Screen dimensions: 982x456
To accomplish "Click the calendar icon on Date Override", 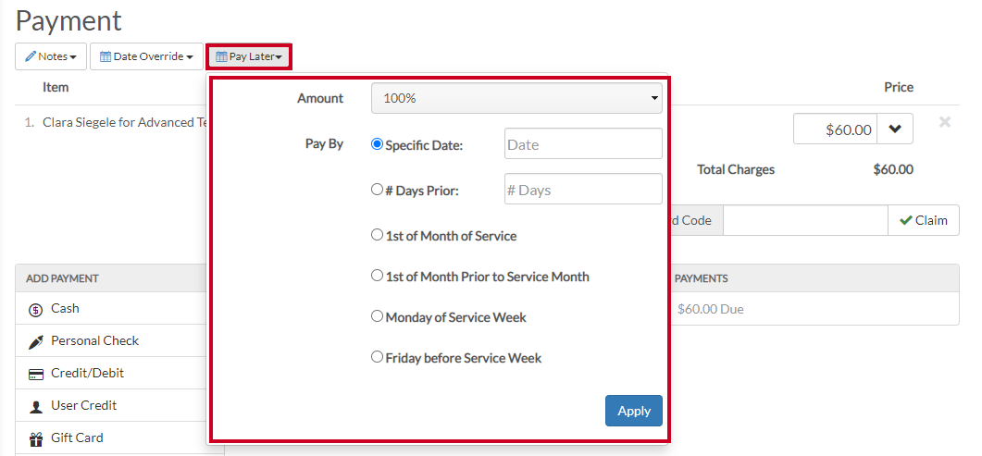I will 106,56.
